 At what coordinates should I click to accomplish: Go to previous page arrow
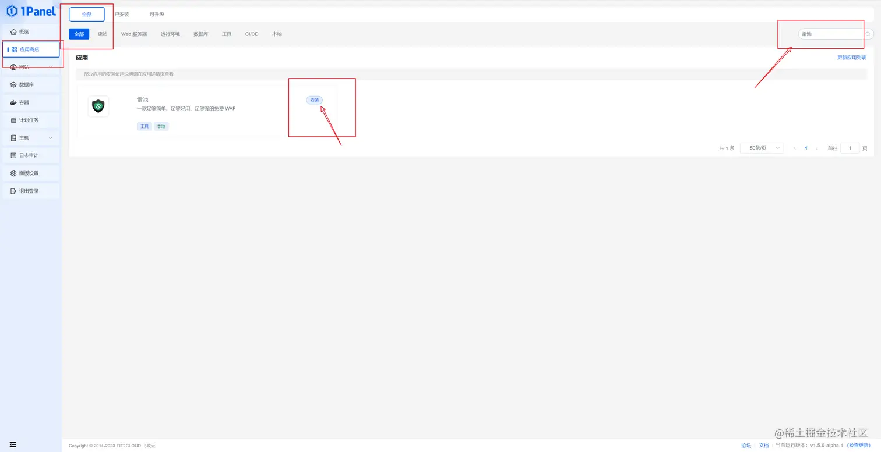pyautogui.click(x=795, y=148)
